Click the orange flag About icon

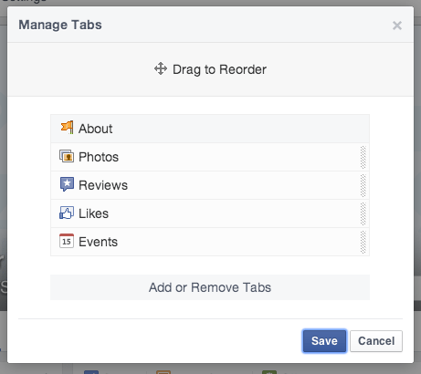pyautogui.click(x=67, y=128)
